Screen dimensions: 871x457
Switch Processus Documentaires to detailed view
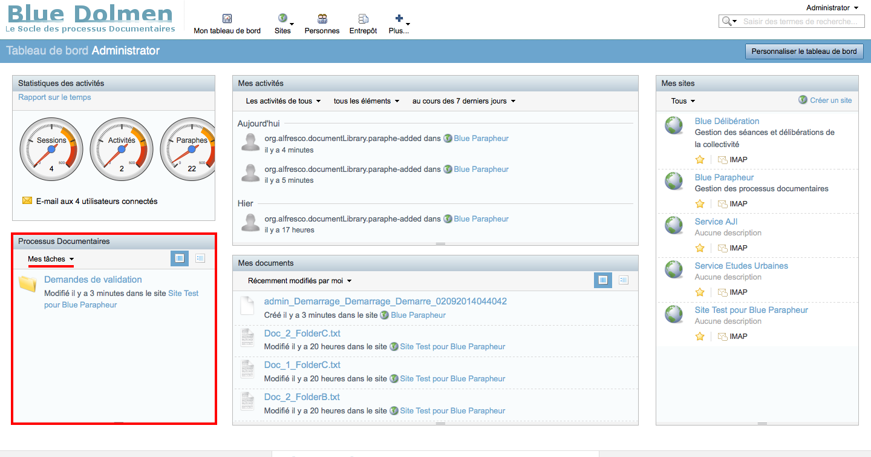point(200,258)
